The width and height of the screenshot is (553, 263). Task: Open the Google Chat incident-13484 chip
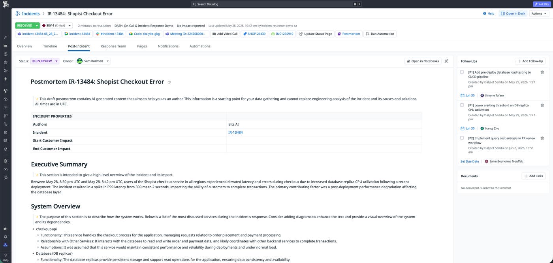click(x=77, y=34)
